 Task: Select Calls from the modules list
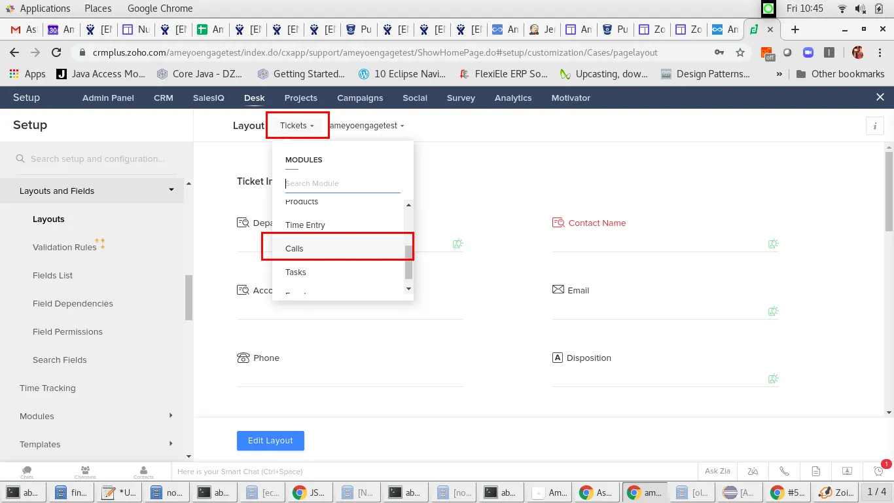(x=338, y=248)
